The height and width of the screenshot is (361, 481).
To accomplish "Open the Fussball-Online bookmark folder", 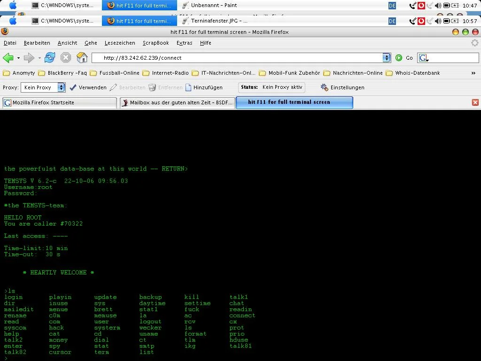I will pyautogui.click(x=114, y=73).
